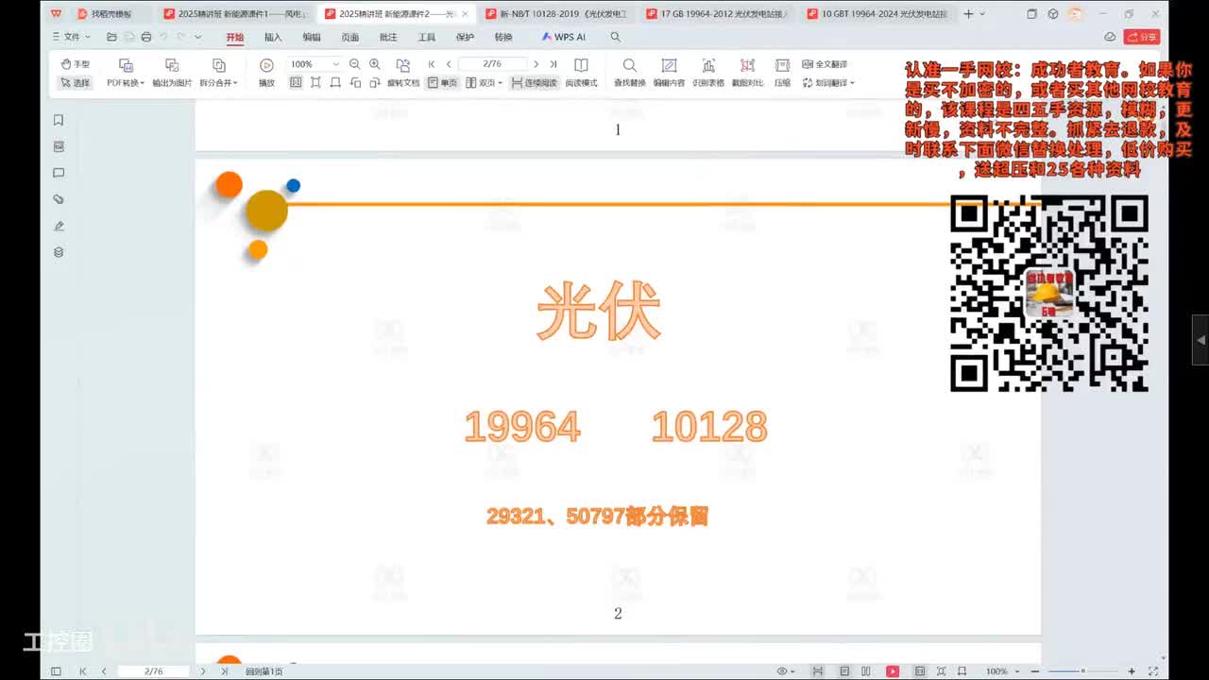Click the zoom out magnifier icon

(354, 64)
